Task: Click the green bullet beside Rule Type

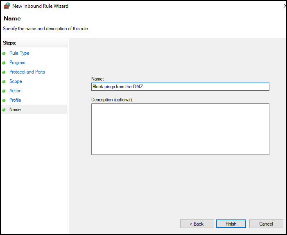Action: (4, 54)
